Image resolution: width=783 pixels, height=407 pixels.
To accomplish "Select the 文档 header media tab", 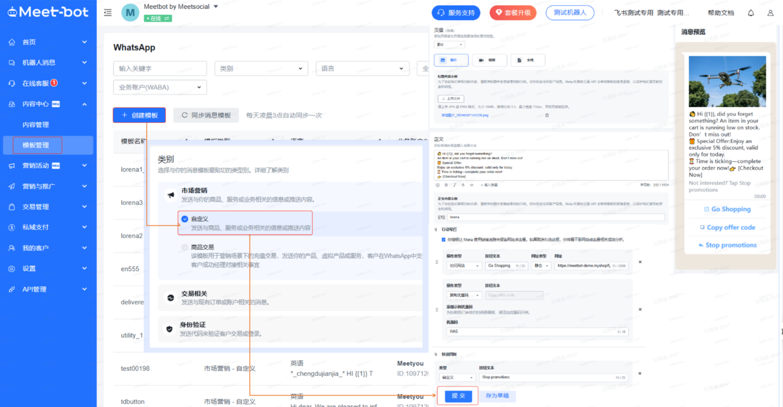I will tap(528, 60).
